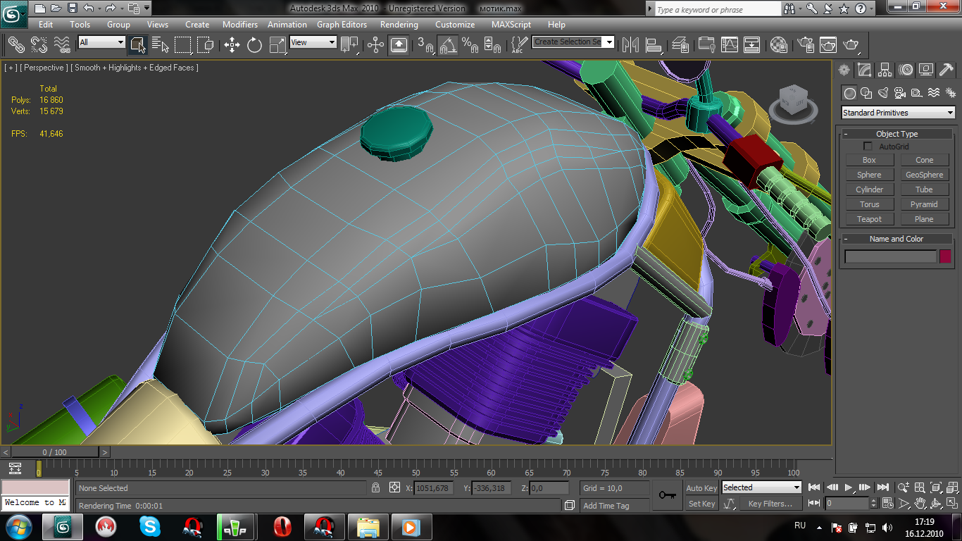Click the Mirror tool icon
Screen dimensions: 962x541
click(x=630, y=45)
